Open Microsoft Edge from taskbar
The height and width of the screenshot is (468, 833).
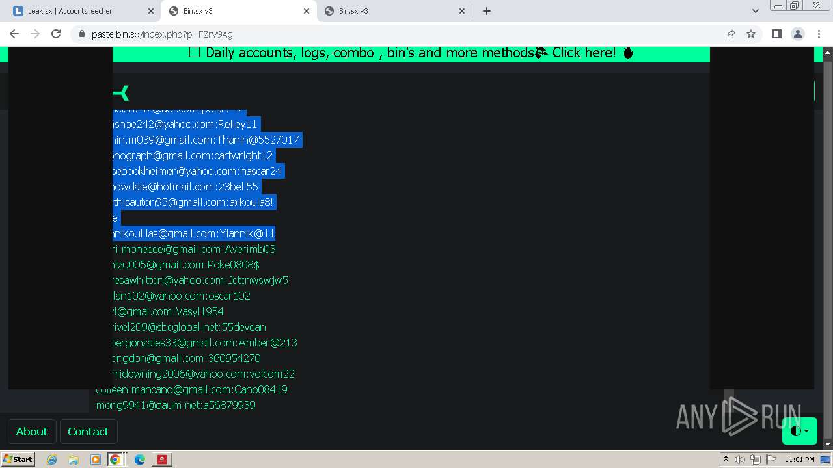140,460
